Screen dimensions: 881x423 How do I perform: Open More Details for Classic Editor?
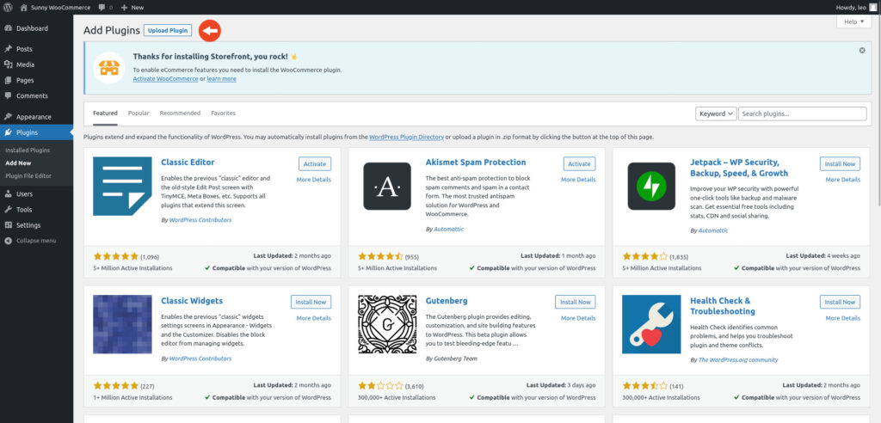tap(313, 180)
